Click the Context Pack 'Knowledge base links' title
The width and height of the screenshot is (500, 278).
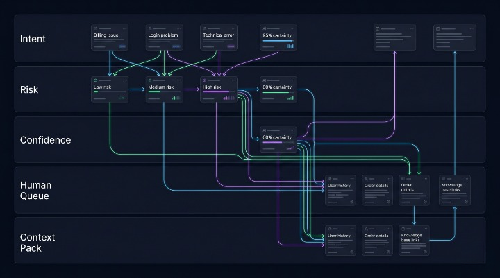[411, 238]
